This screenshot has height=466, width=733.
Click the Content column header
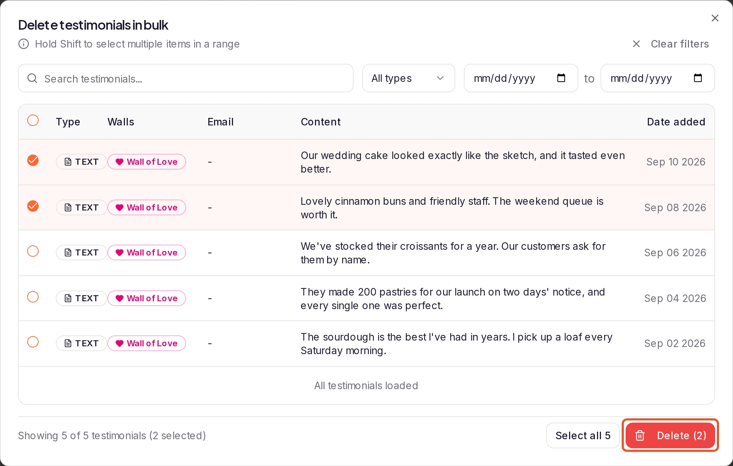click(321, 122)
